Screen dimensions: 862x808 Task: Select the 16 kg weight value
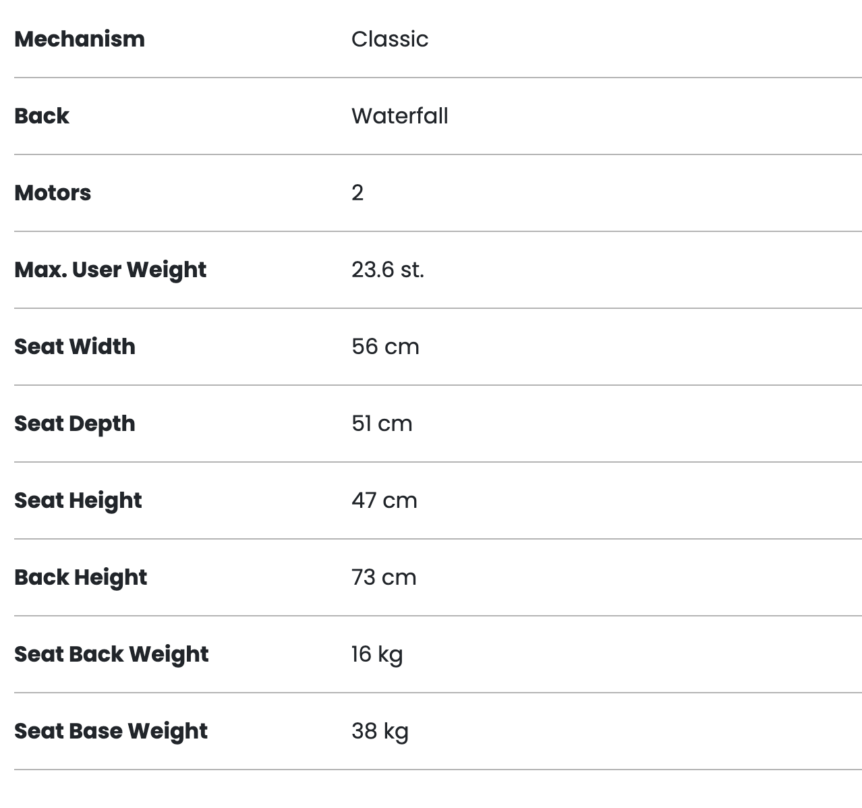pyautogui.click(x=377, y=654)
